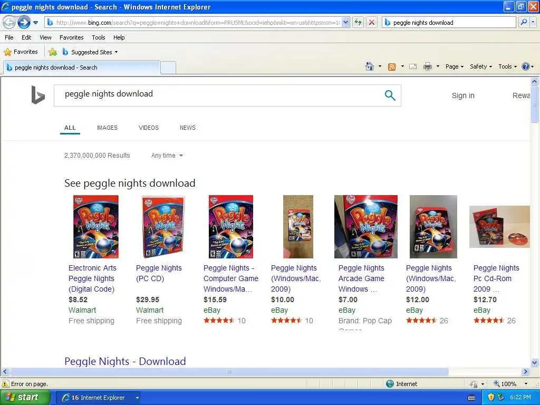Open the recent pages dropdown beside Forward

(35, 23)
